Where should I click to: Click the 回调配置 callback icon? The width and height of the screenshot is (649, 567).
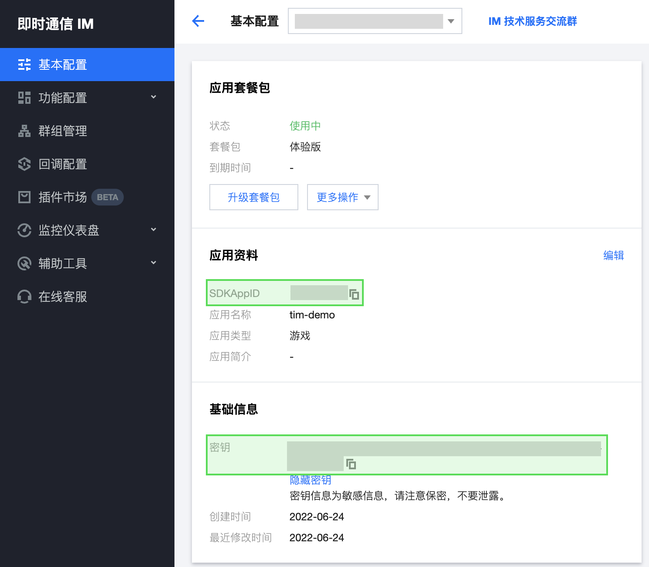tap(24, 164)
